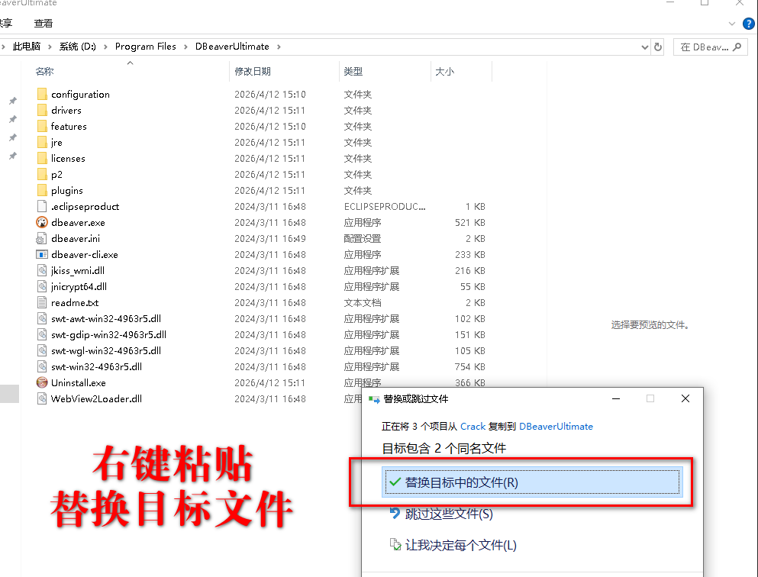The width and height of the screenshot is (758, 577).
Task: Navigate to Program Files in breadcrumb
Action: click(x=146, y=47)
